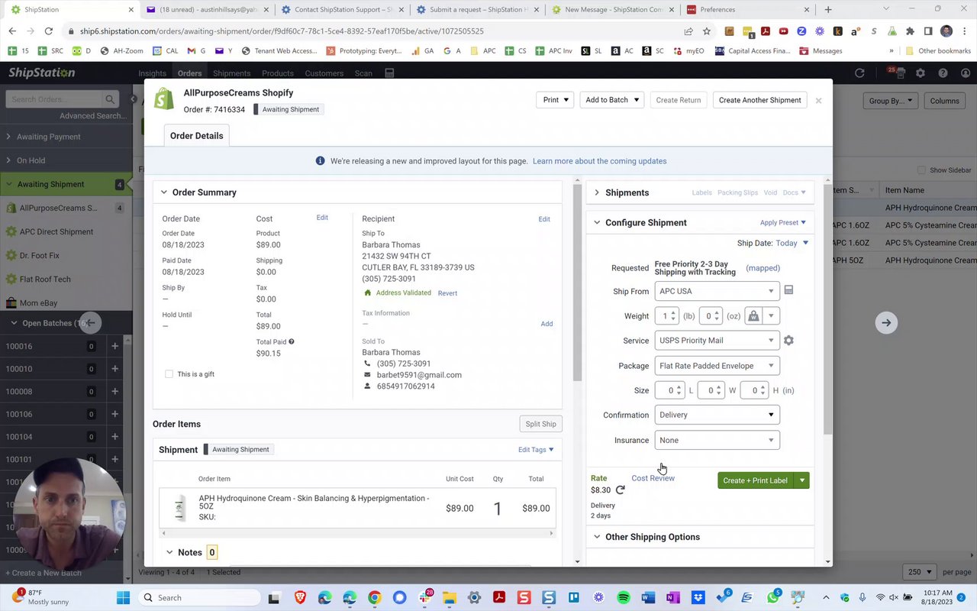Click the search magnifier icon in sidebar

pyautogui.click(x=110, y=99)
